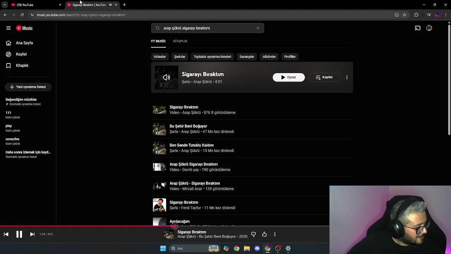The height and width of the screenshot is (254, 451).
Task: Filter results by Albümler
Action: tap(269, 57)
